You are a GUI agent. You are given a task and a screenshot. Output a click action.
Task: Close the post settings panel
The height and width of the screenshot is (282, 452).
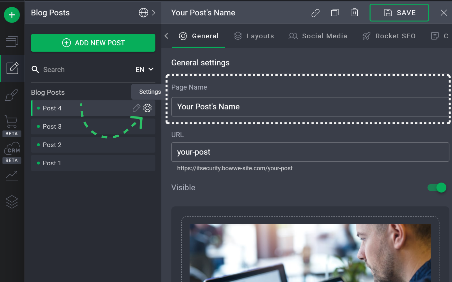444,13
